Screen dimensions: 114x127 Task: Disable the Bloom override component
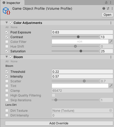pos(11,57)
